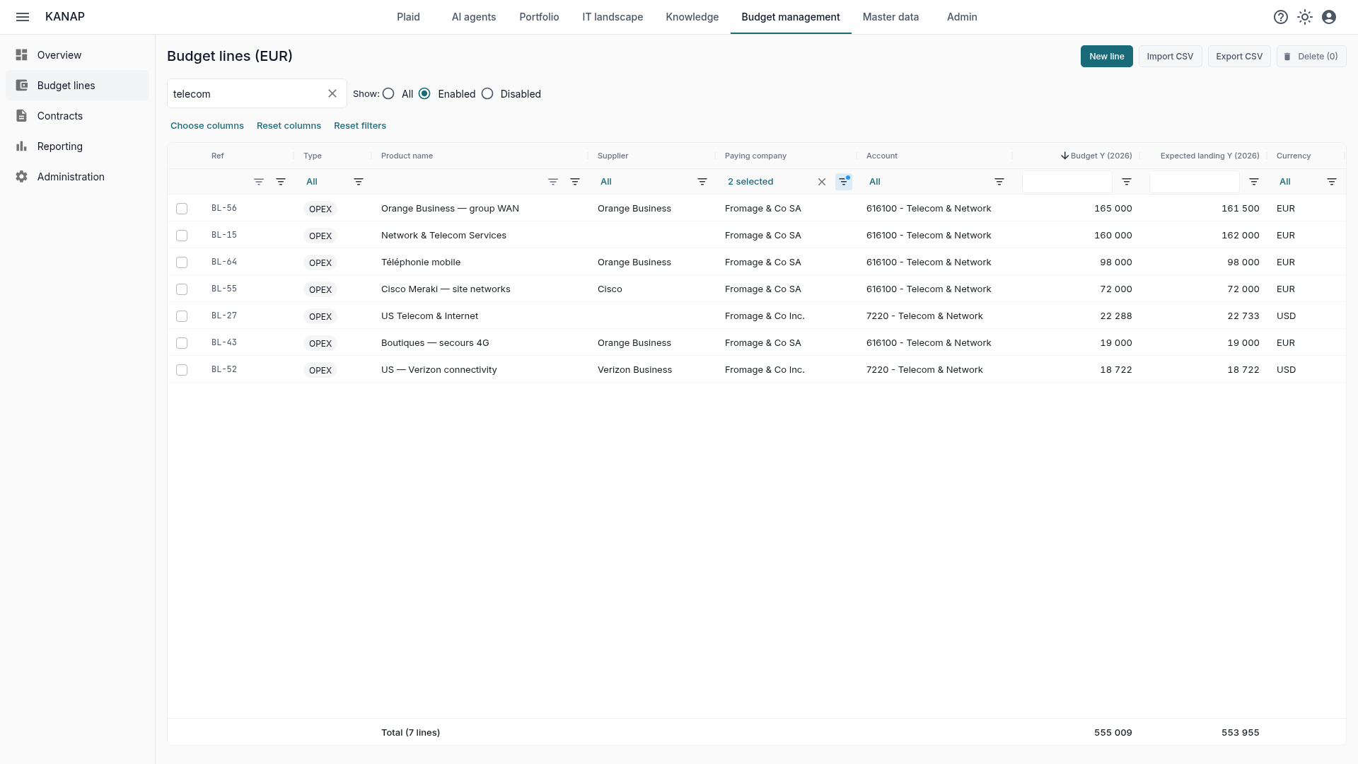Select the Enabled show radio button
The width and height of the screenshot is (1358, 764).
(x=424, y=93)
